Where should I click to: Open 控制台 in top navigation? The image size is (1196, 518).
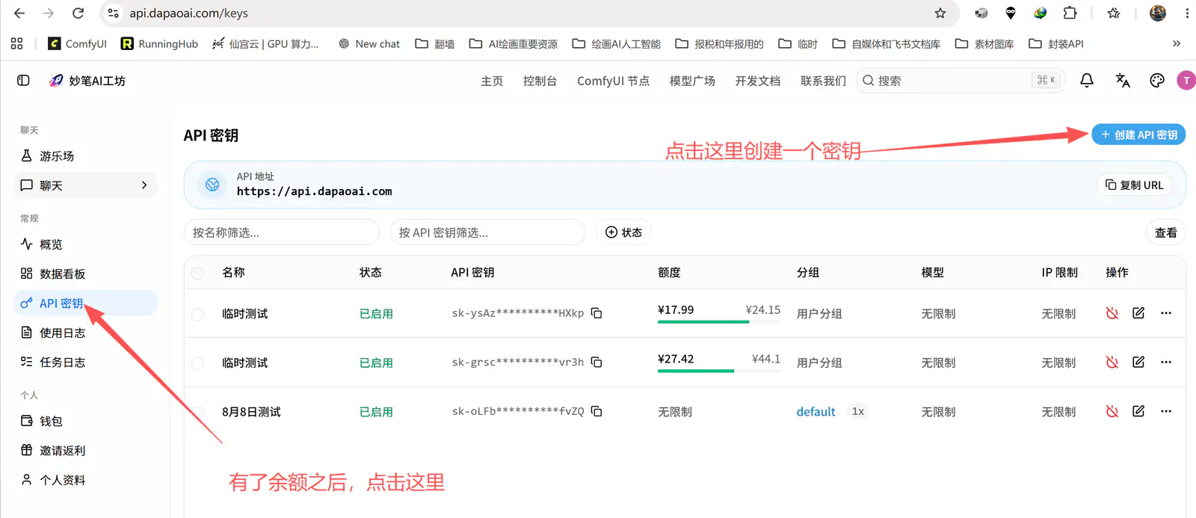(x=540, y=81)
